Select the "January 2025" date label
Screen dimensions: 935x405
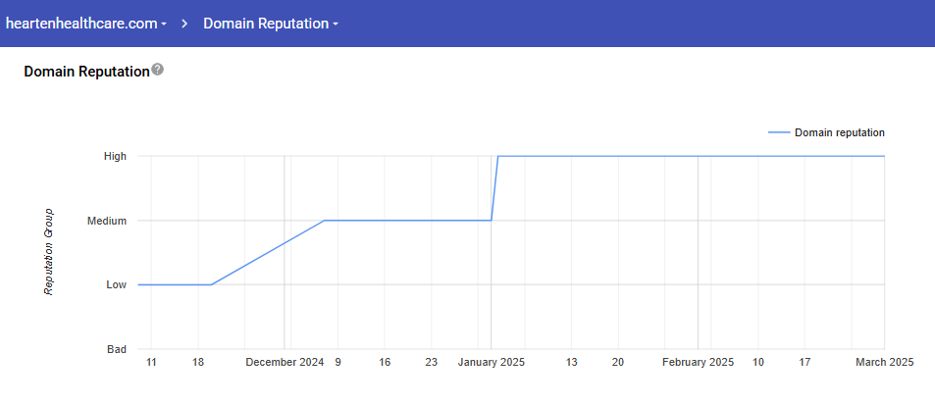[x=492, y=363]
